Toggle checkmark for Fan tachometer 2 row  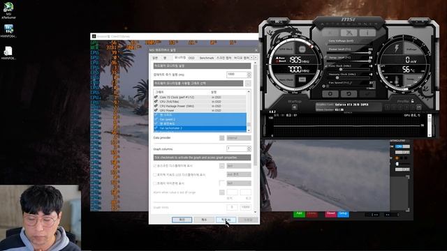156,128
